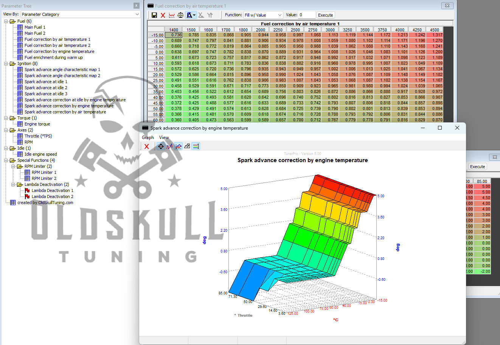Open the Graph menu
This screenshot has height=345, width=500.
pyautogui.click(x=148, y=138)
